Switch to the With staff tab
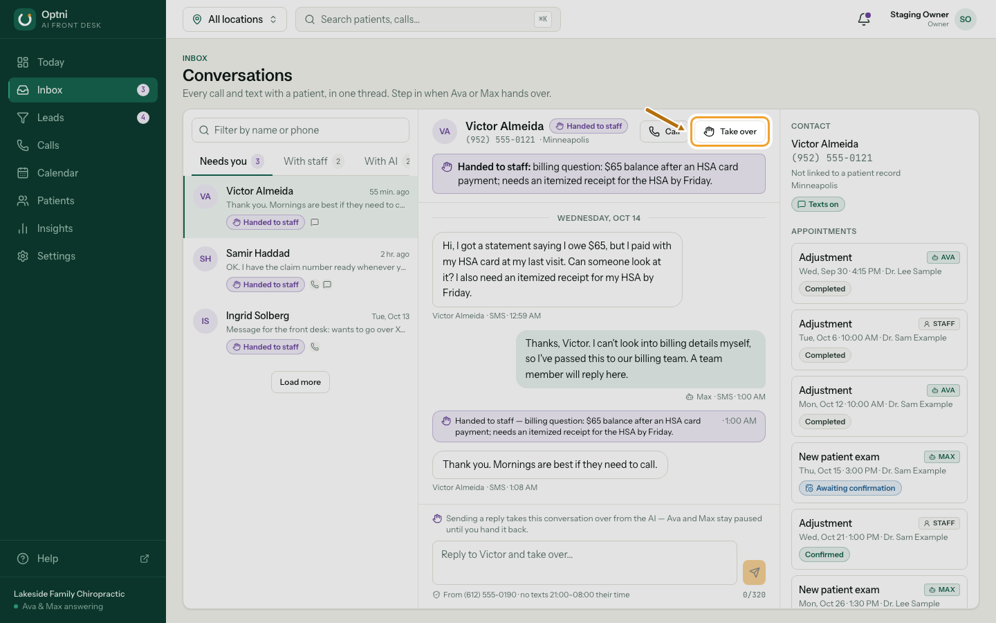This screenshot has width=996, height=623. tap(313, 161)
